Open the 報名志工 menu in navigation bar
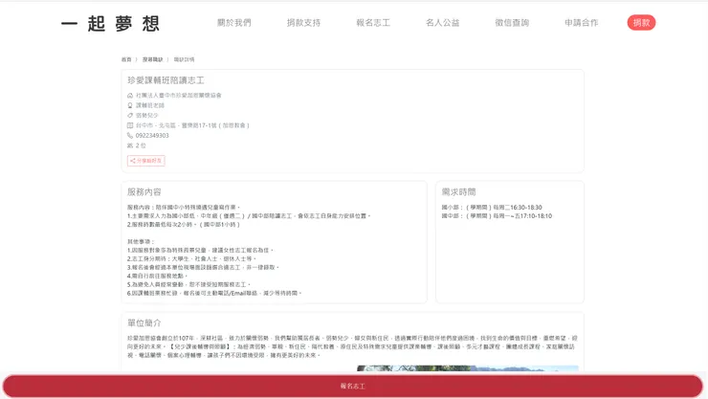Screen dimensions: 708x399 (x=373, y=23)
